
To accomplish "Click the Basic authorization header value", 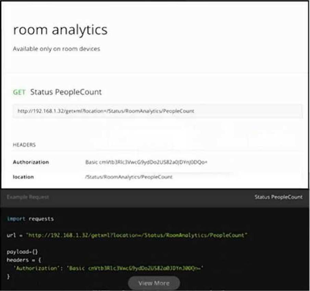I will coord(146,162).
